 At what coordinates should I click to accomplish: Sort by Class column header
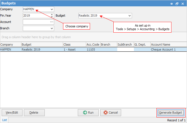click(74, 45)
